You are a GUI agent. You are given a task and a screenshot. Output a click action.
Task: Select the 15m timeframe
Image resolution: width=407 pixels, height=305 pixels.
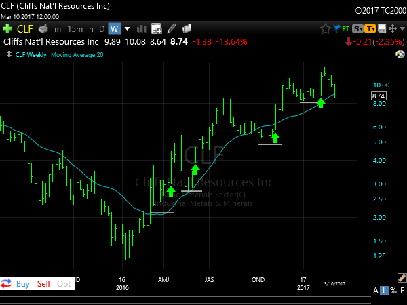(75, 28)
